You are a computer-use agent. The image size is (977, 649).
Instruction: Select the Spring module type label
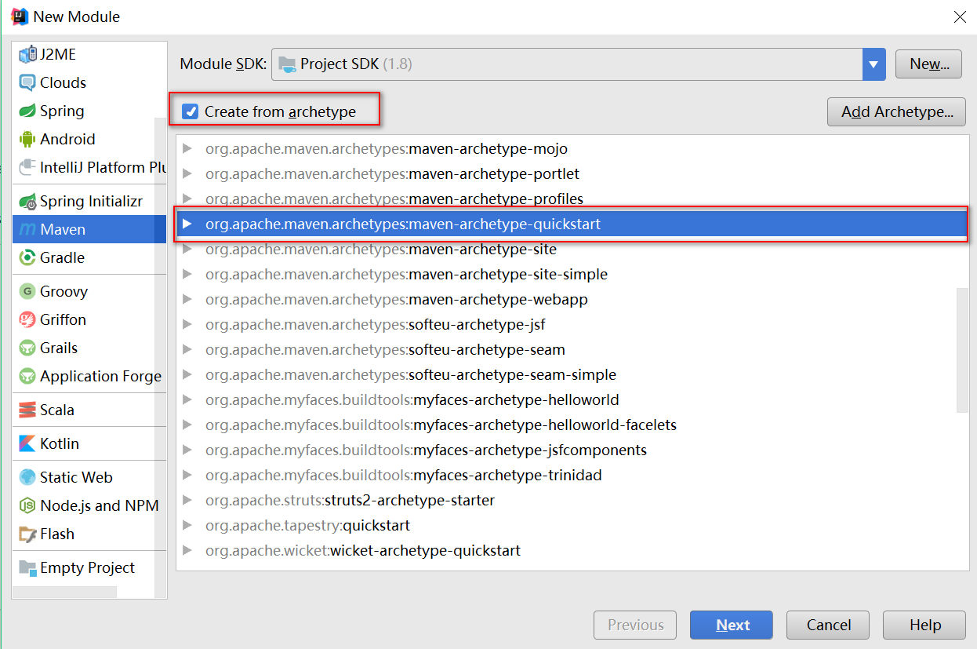(62, 111)
